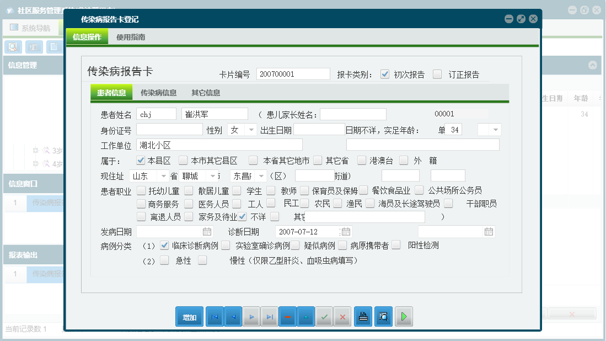This screenshot has height=341, width=606.
Task: Open the gender dropdown showing 女
Action: click(x=251, y=129)
